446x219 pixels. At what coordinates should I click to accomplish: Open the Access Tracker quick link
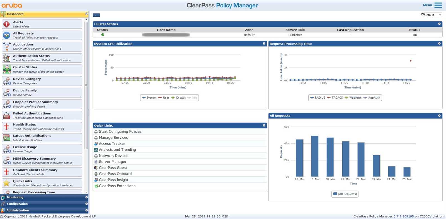(112, 143)
